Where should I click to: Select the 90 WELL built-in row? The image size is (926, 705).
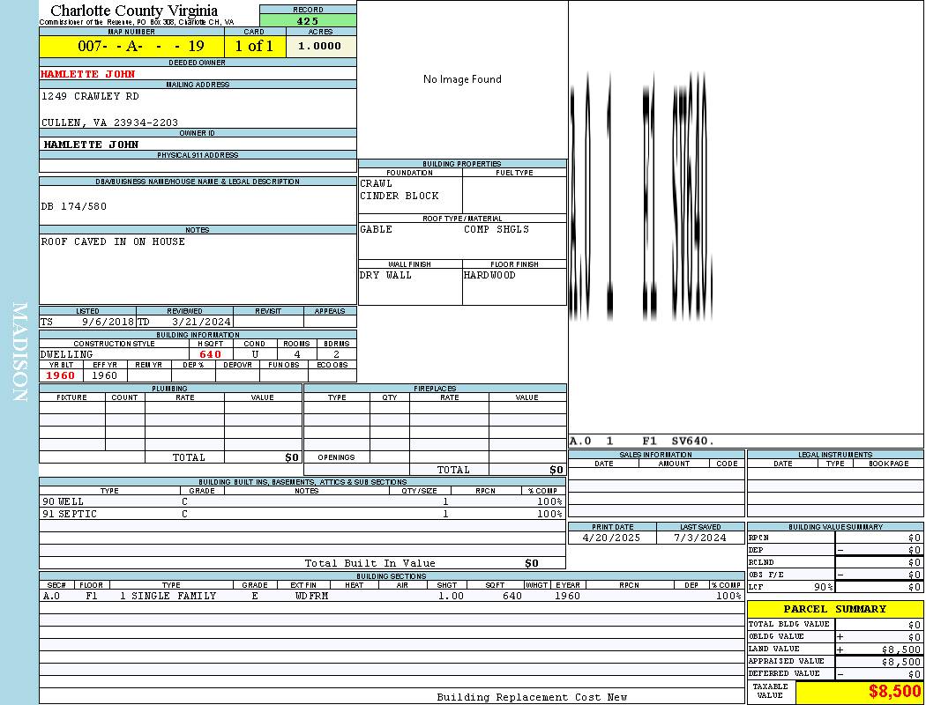click(x=302, y=501)
